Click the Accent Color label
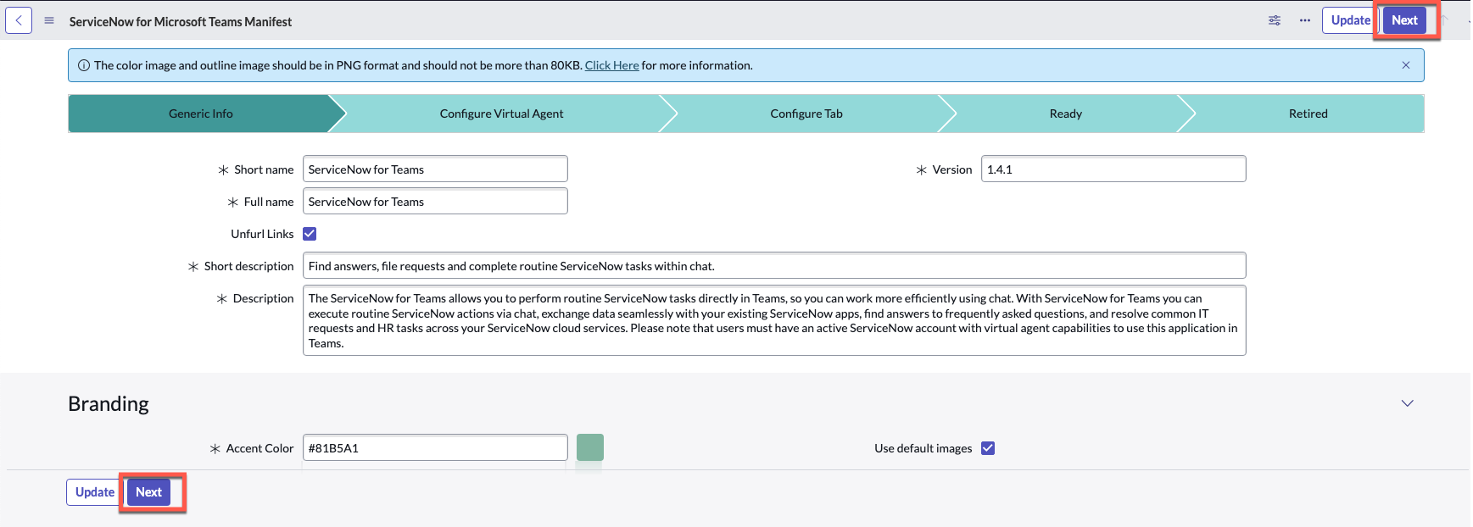 coord(259,448)
